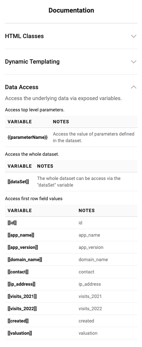Select the [[id]] variable

12,223
